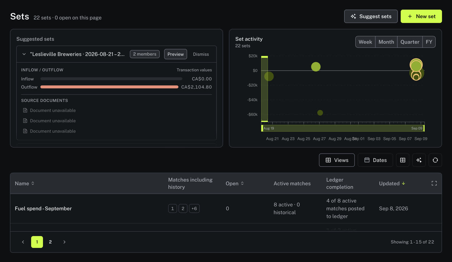
Task: Go to page 2
Action: pos(50,242)
